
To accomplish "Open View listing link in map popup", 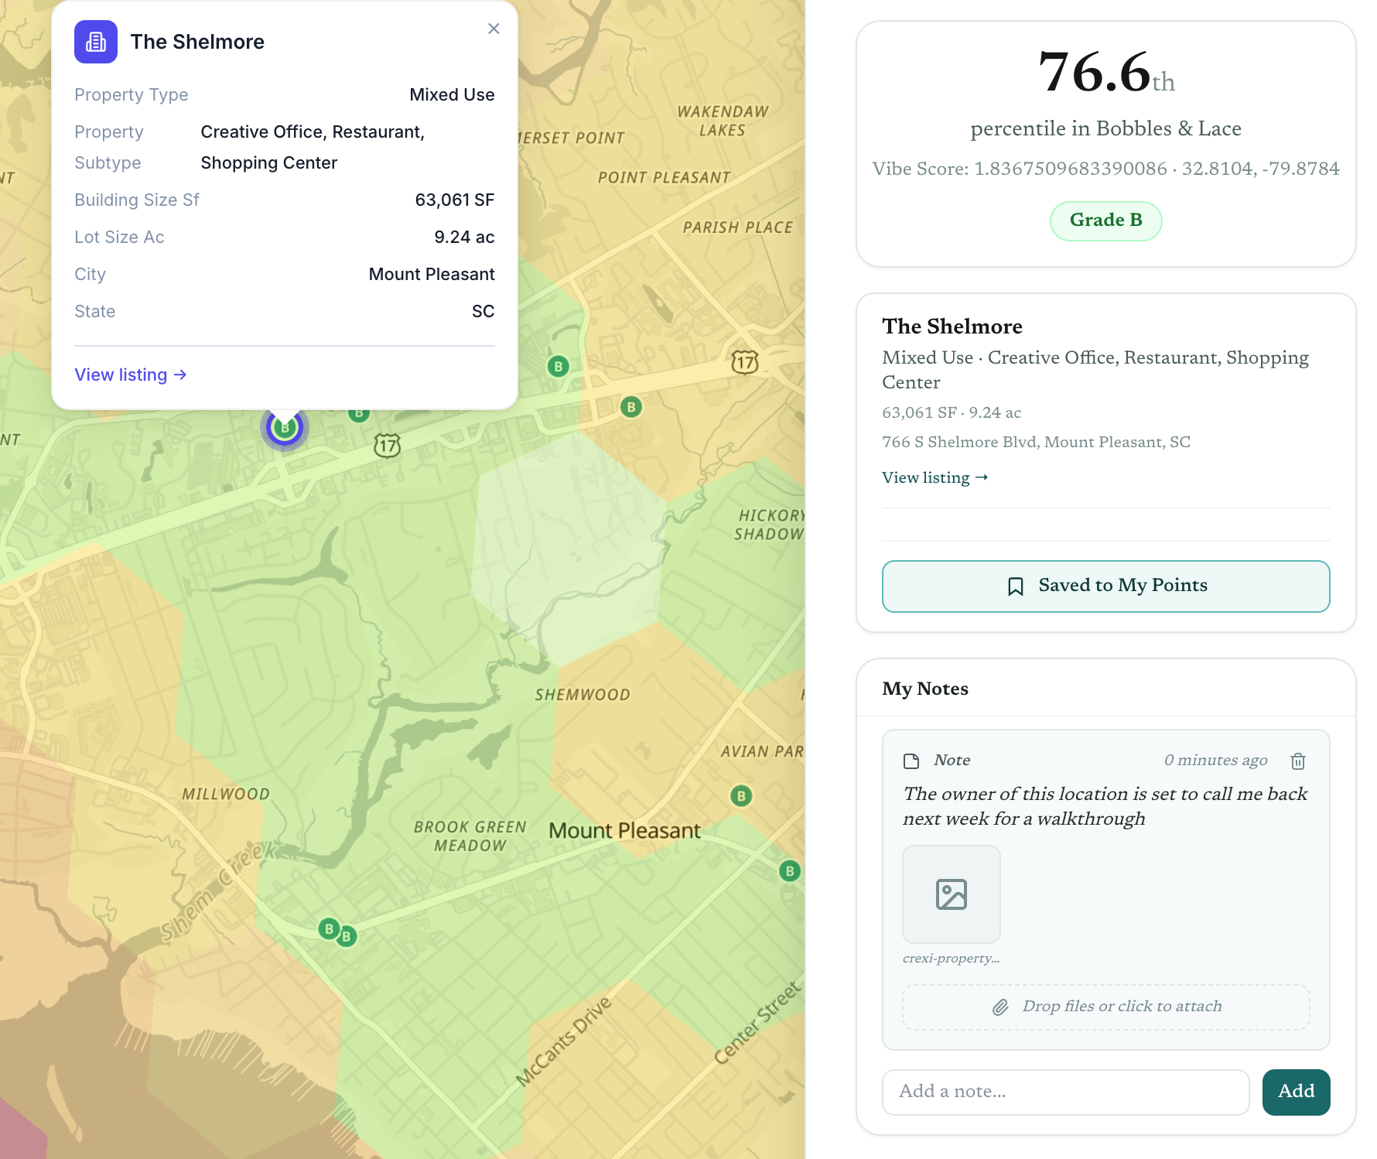I will point(130,375).
